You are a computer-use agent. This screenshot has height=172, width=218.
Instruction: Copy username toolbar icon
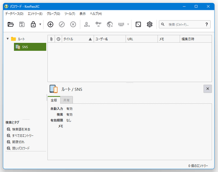tap(87, 25)
